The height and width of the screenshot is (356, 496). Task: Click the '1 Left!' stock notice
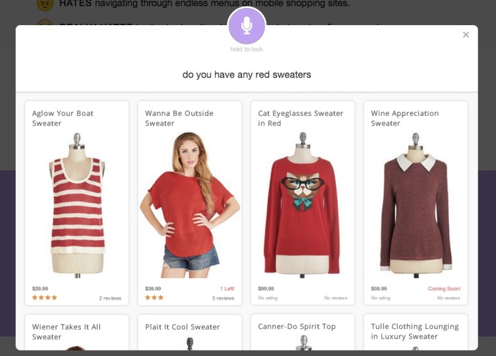coord(227,289)
